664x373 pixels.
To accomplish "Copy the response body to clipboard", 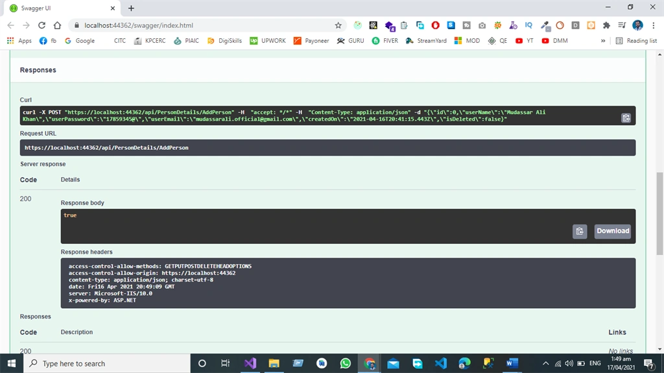I will (580, 231).
